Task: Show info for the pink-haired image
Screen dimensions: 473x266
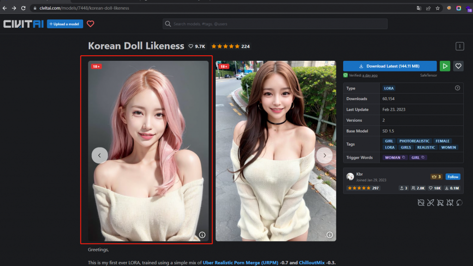Action: click(x=202, y=235)
